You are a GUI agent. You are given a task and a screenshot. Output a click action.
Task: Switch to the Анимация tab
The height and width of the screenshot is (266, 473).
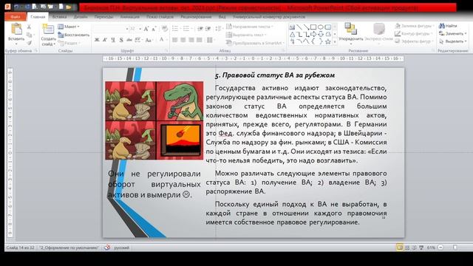click(x=130, y=17)
